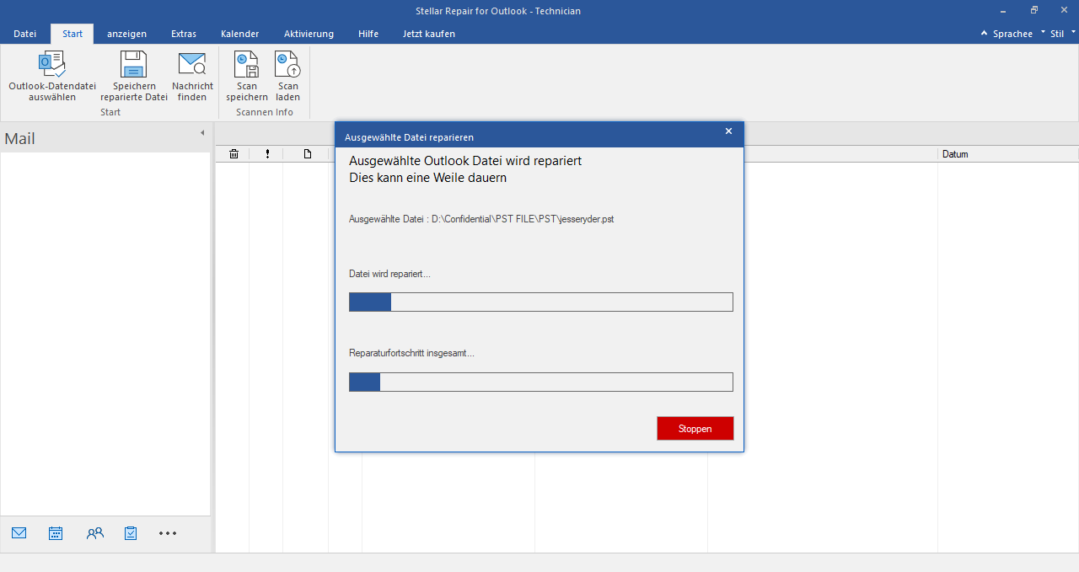Click the Datei wird repariert progress bar
The height and width of the screenshot is (572, 1079).
541,302
